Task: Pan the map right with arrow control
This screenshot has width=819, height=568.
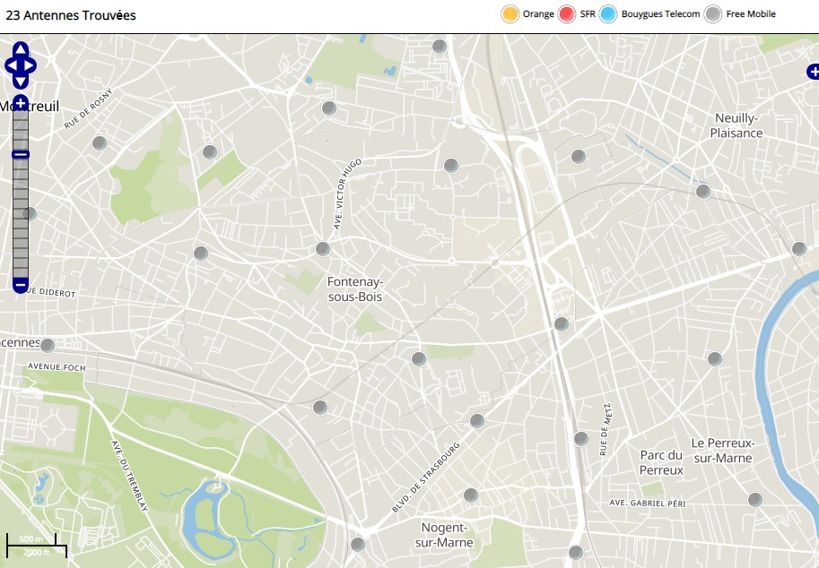Action: tap(31, 65)
